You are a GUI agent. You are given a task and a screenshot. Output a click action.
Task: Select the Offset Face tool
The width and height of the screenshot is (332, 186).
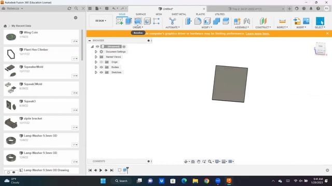tap(226, 21)
